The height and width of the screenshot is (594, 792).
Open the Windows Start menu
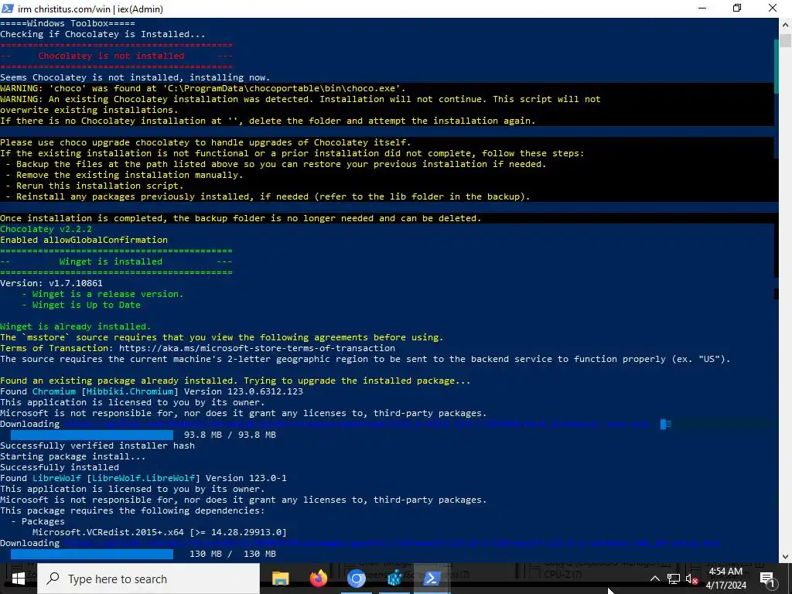(19, 579)
